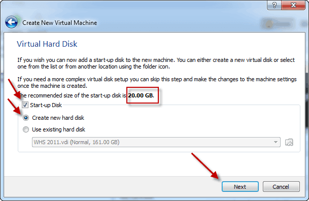309x201 pixels.
Task: Open the folder icon to browse disks
Action: (289, 142)
